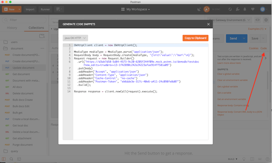
Task: Open the Sync Gateway Environment dropdown
Action: [230, 20]
